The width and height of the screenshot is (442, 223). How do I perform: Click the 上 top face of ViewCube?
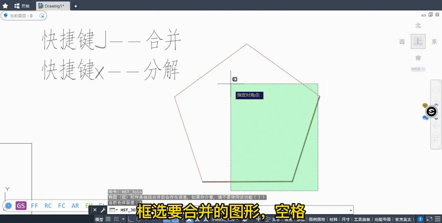point(418,41)
